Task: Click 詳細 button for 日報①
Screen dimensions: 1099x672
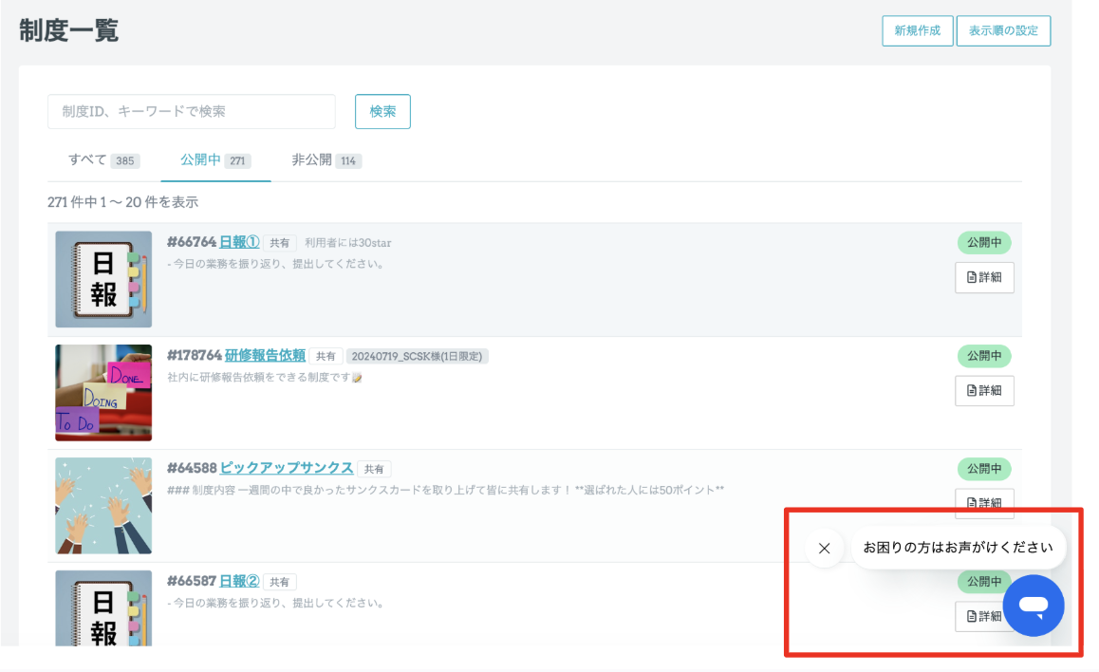Action: point(984,278)
